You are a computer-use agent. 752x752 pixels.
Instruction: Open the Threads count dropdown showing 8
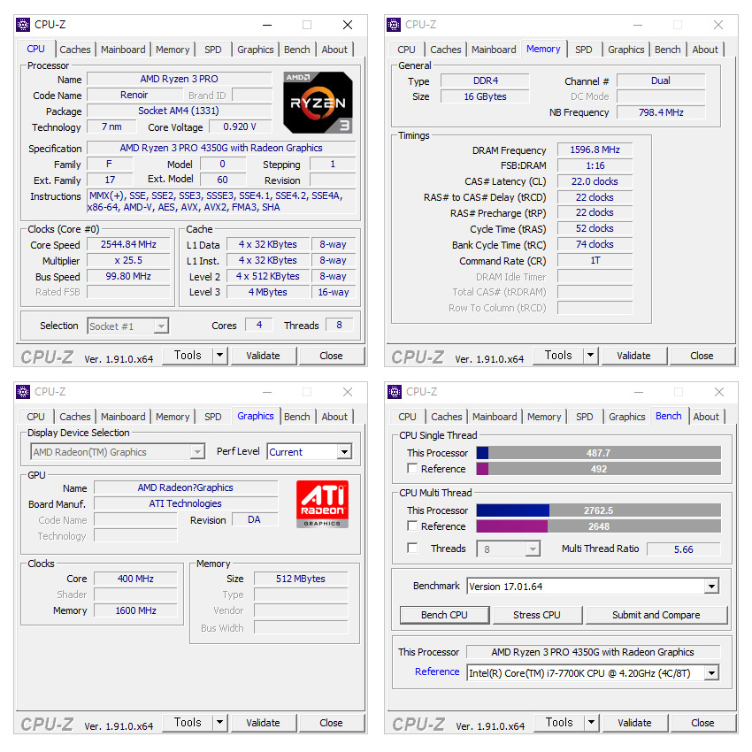tap(533, 549)
